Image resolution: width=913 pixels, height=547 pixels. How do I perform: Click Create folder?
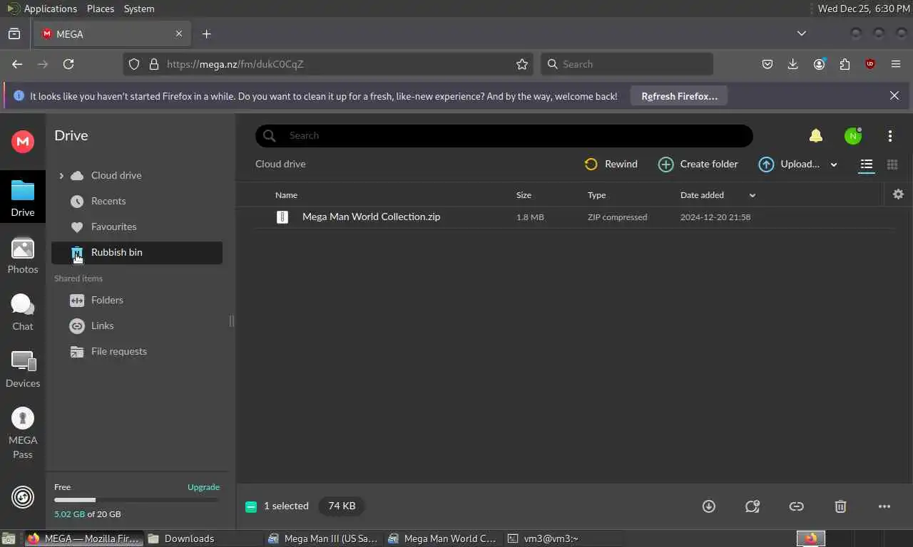(x=698, y=164)
